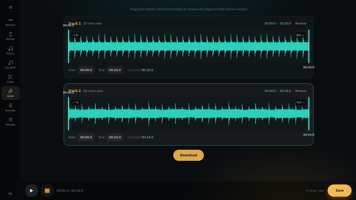Image resolution: width=356 pixels, height=200 pixels.
Task: Open the Recorder microphone tool
Action: tap(11, 107)
